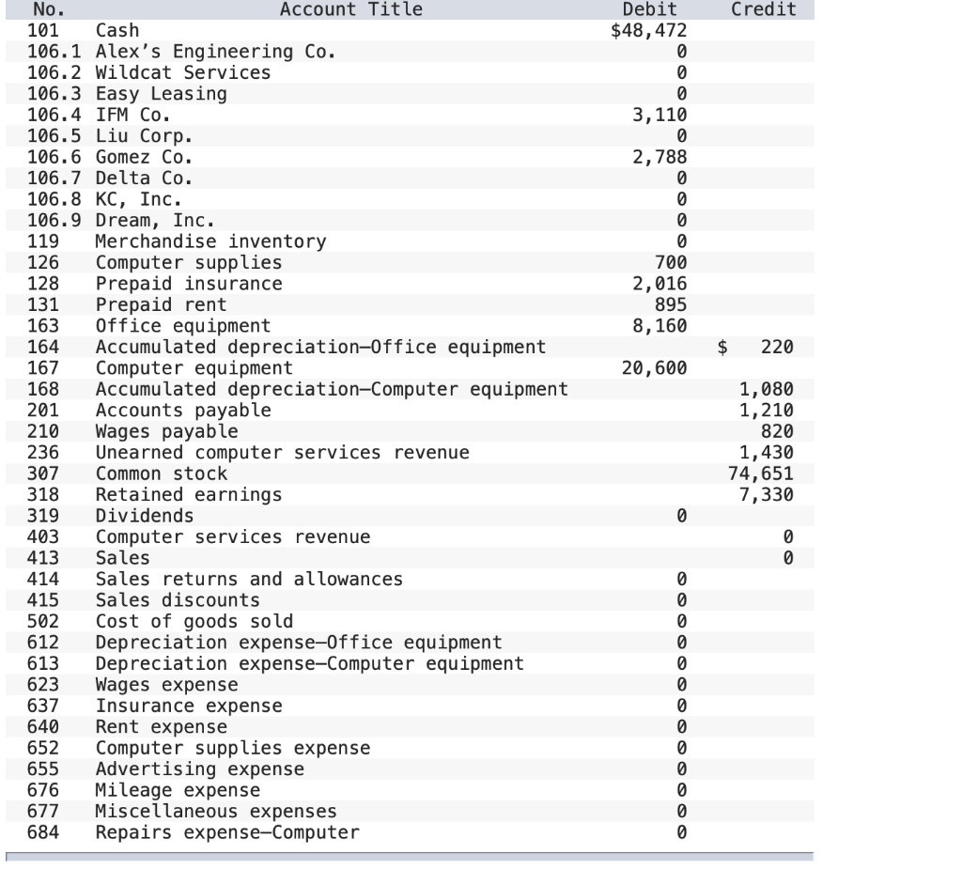Viewport: 962px width, 885px height.
Task: Click the 'Dividends' account title
Action: pos(144,516)
